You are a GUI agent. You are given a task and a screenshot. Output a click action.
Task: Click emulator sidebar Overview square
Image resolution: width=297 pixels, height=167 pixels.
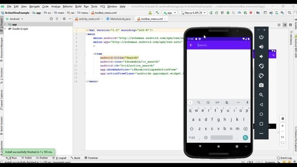(261, 124)
